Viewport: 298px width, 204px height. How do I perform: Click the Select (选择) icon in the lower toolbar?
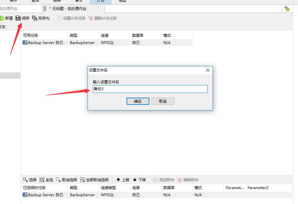click(25, 179)
